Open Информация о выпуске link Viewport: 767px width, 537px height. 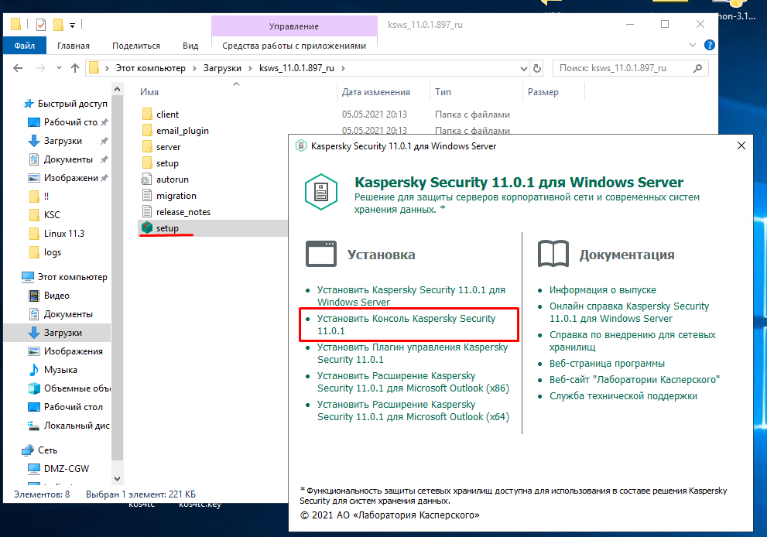[x=603, y=289]
